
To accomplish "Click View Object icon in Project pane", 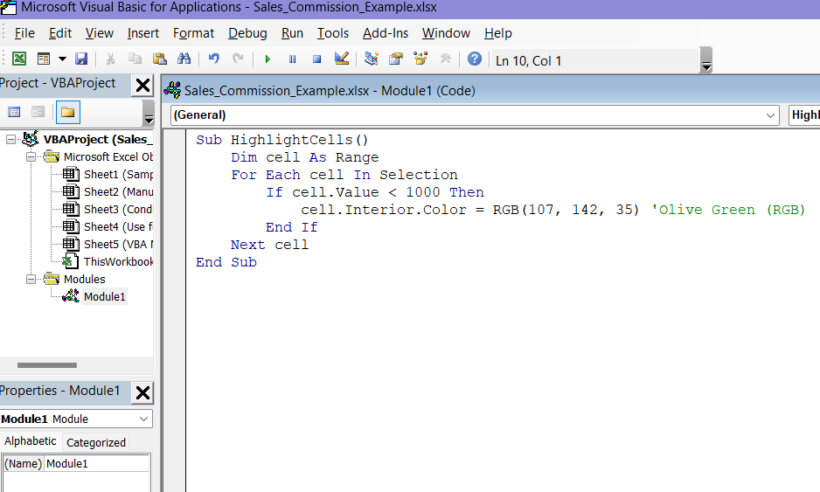I will pyautogui.click(x=38, y=112).
